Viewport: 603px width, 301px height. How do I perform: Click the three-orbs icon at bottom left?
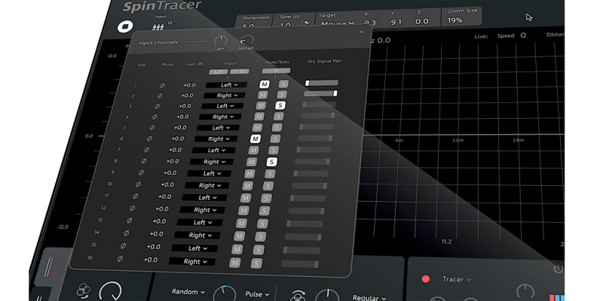click(83, 290)
